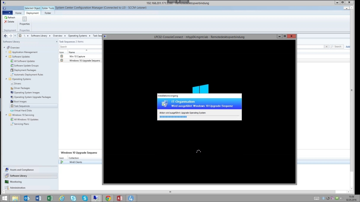
Task: Select All Software Updates tree item
Action: click(22, 61)
